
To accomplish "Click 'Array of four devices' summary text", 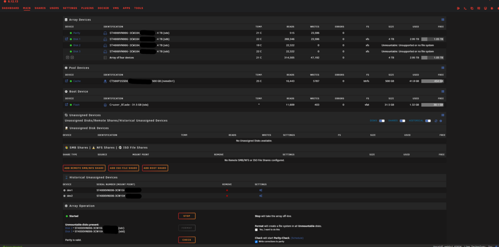I will point(122,57).
